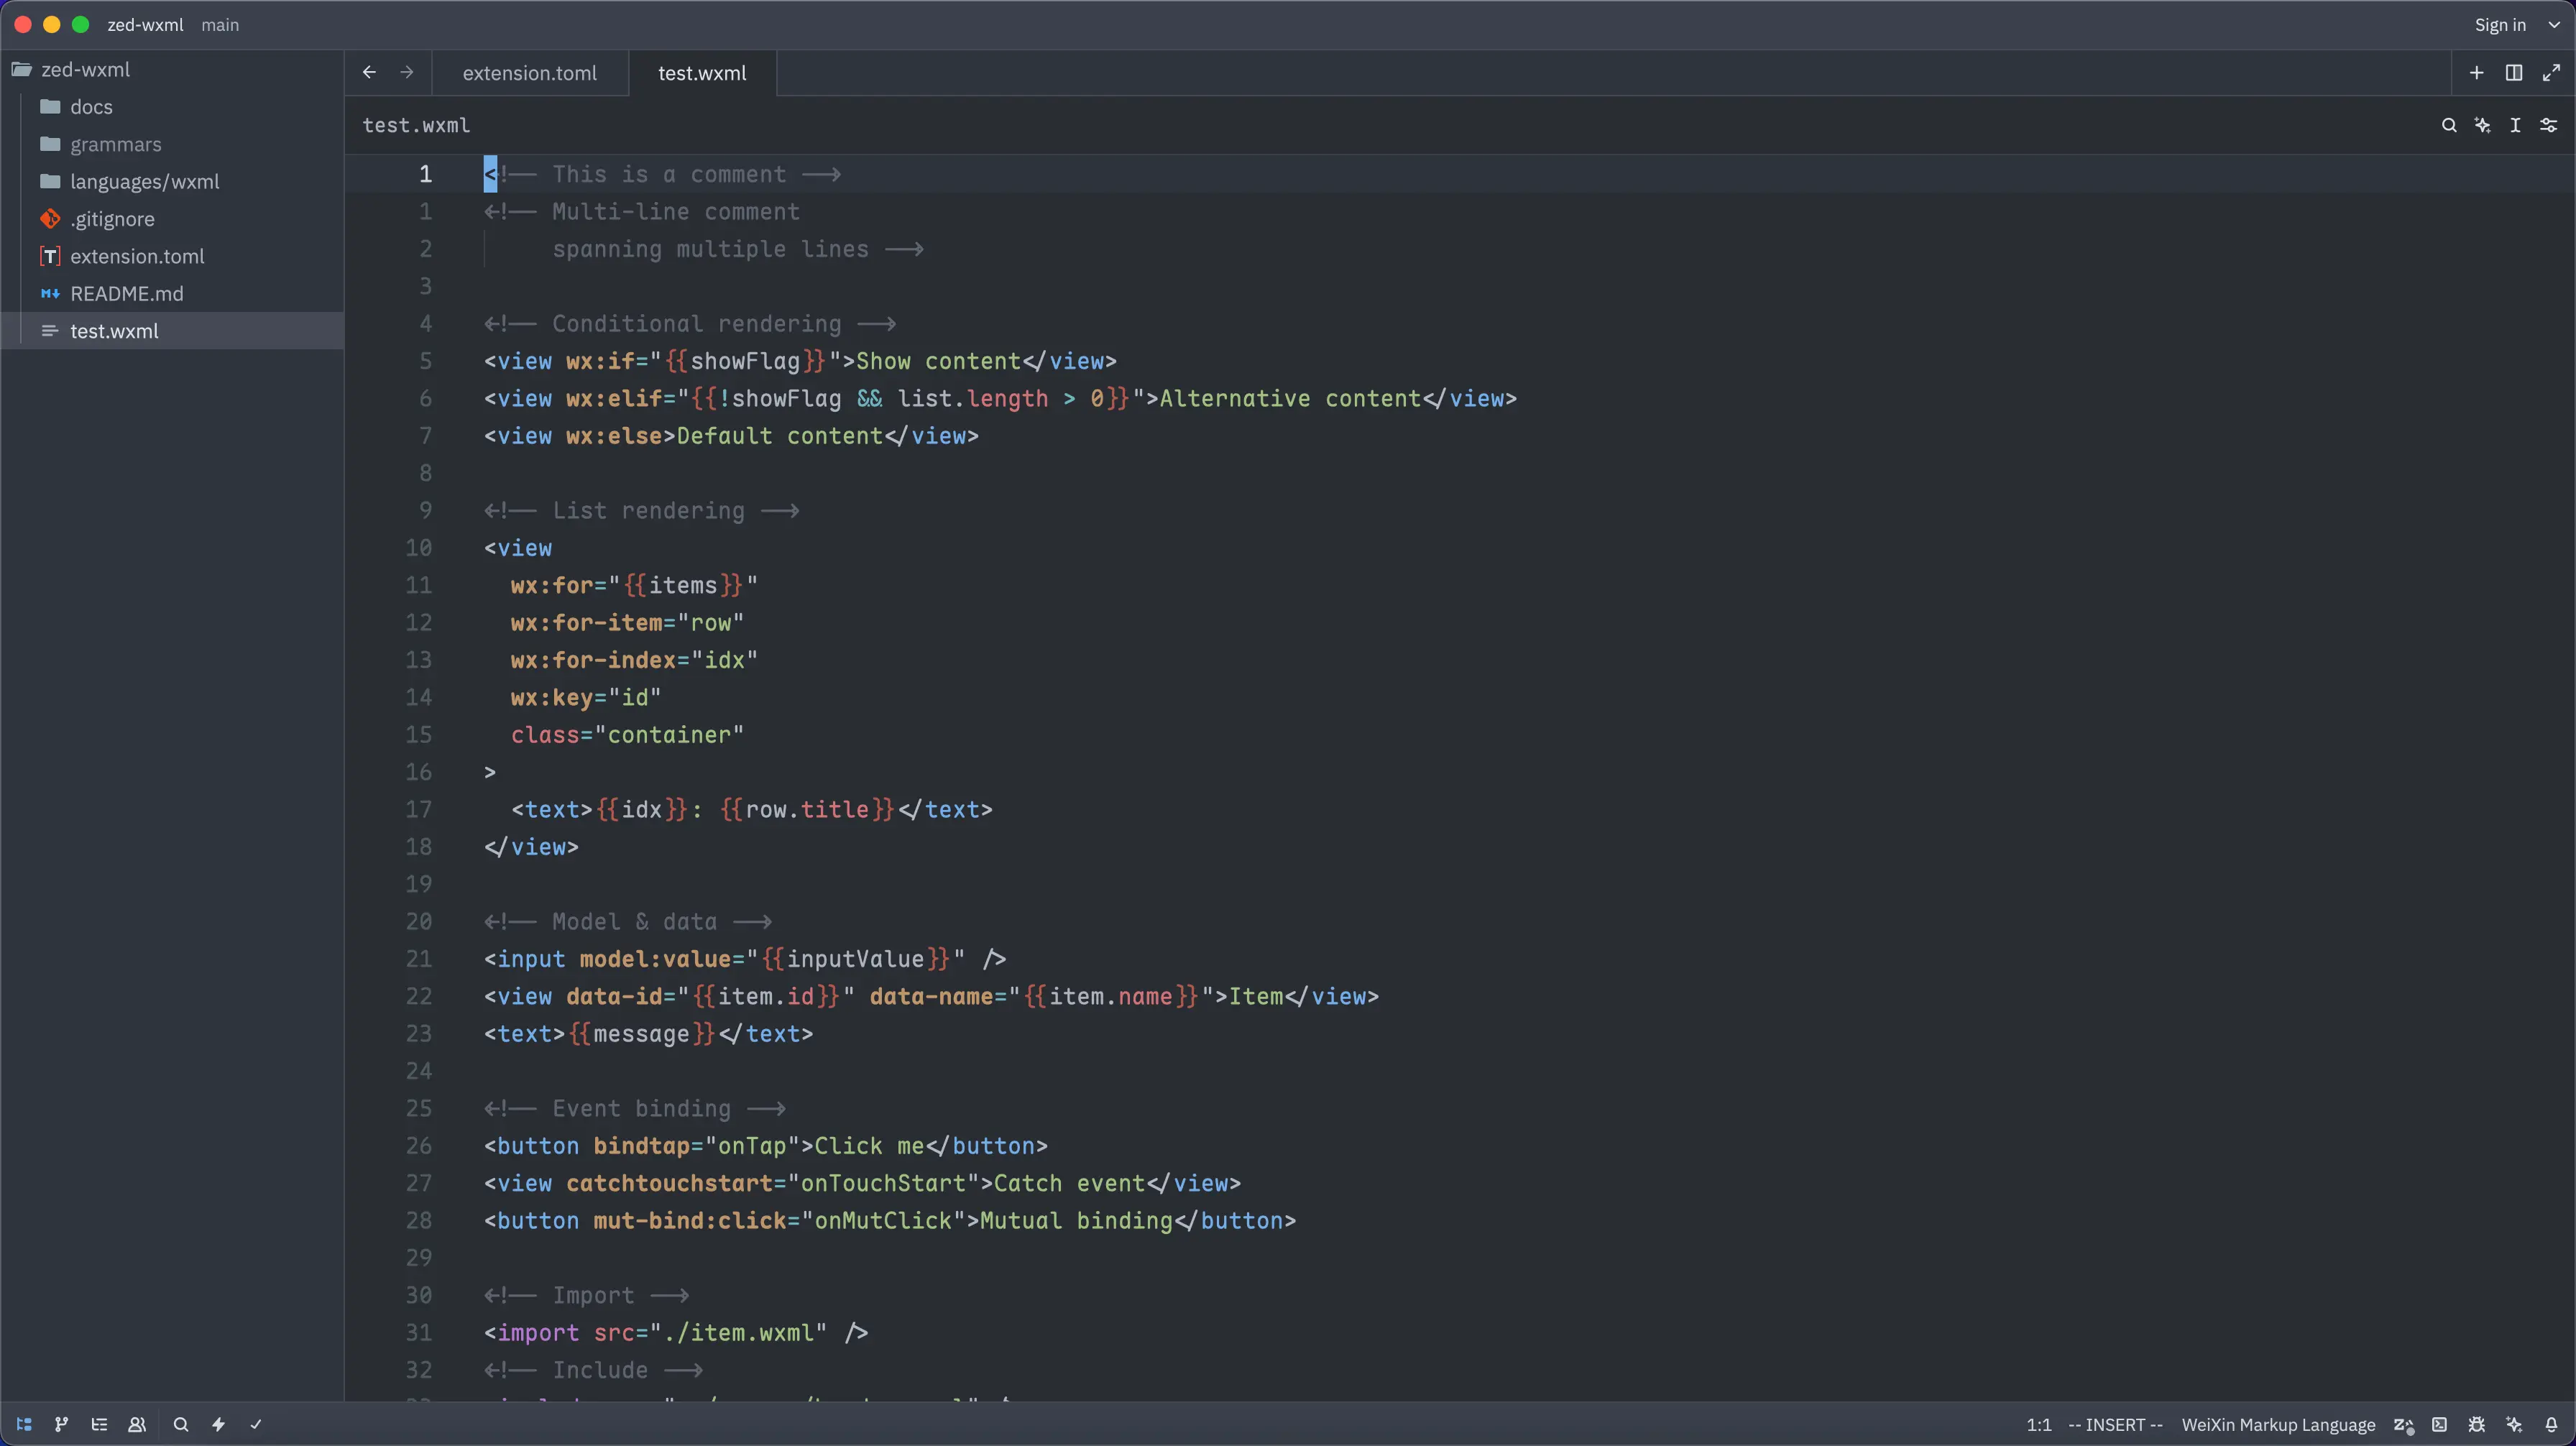Switch to the extension.toml tab
The width and height of the screenshot is (2576, 1446).
click(530, 73)
